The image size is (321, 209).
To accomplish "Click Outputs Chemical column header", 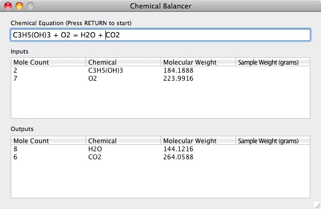I will tap(123, 141).
